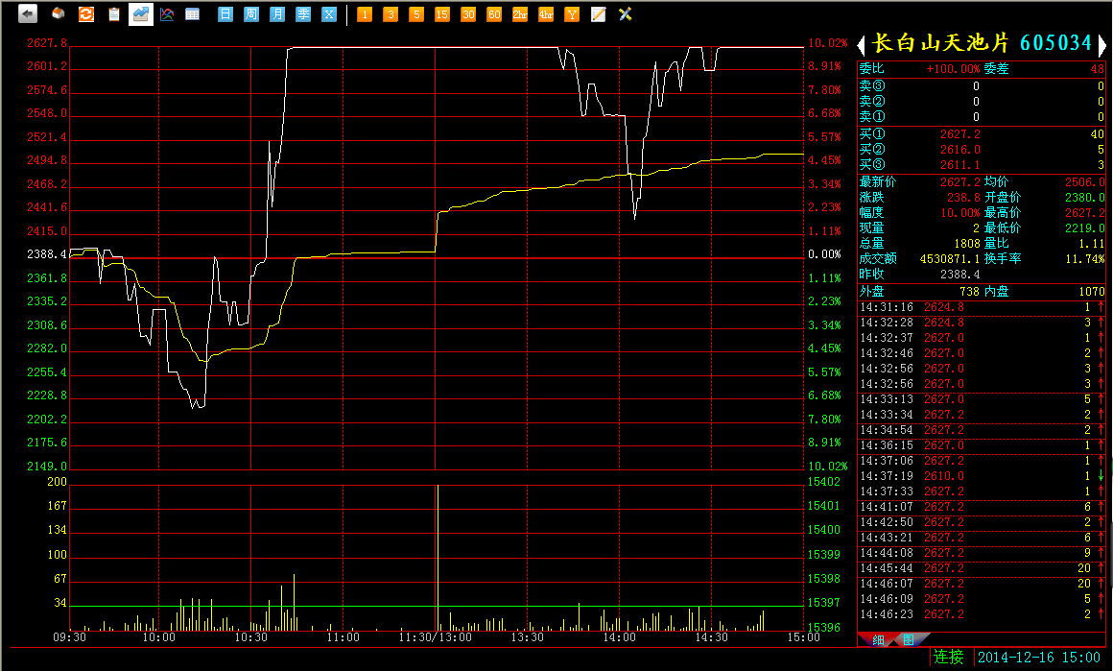
Task: Select the 1-minute period button
Action: (365, 14)
